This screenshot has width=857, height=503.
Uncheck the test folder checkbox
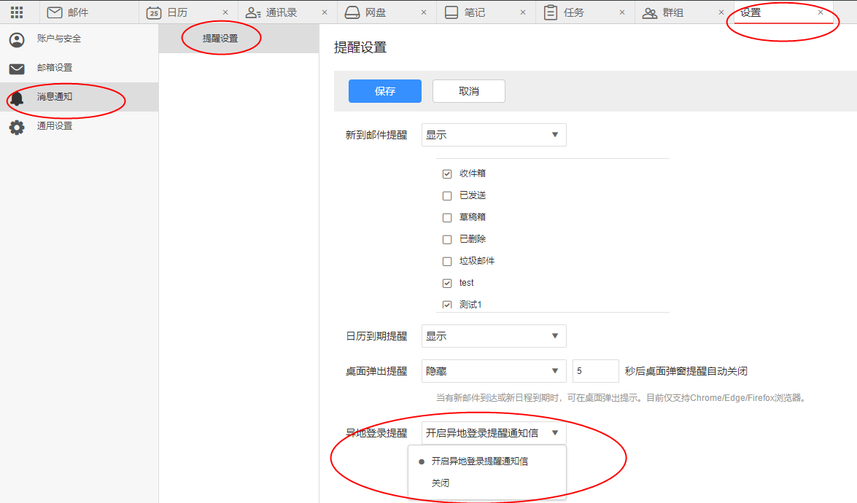coord(447,283)
